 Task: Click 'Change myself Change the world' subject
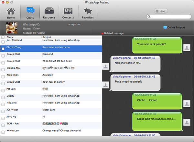pos(61,130)
